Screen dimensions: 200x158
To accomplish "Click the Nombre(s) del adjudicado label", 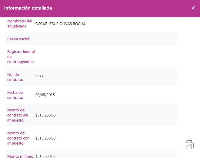I will tap(20, 24).
